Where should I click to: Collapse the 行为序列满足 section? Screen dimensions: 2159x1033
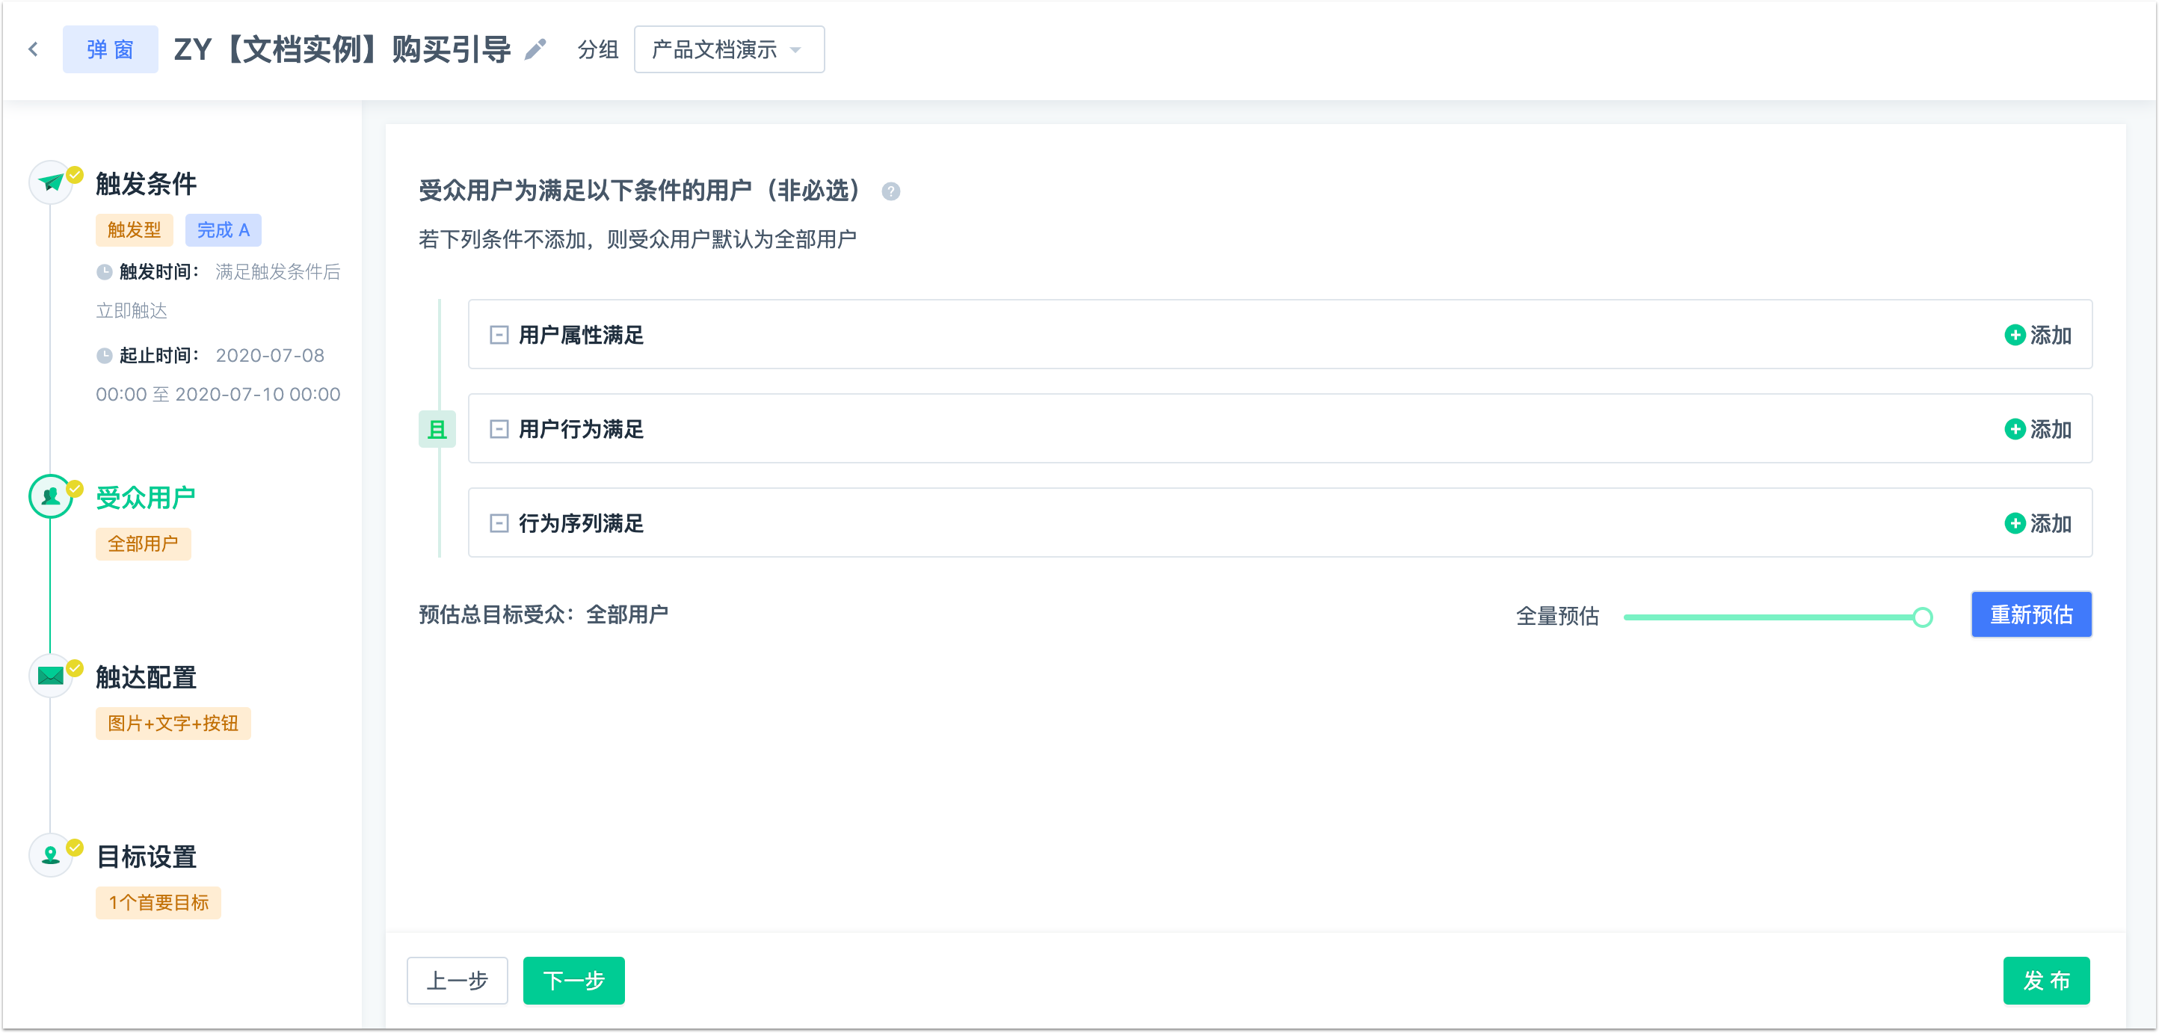pos(499,524)
